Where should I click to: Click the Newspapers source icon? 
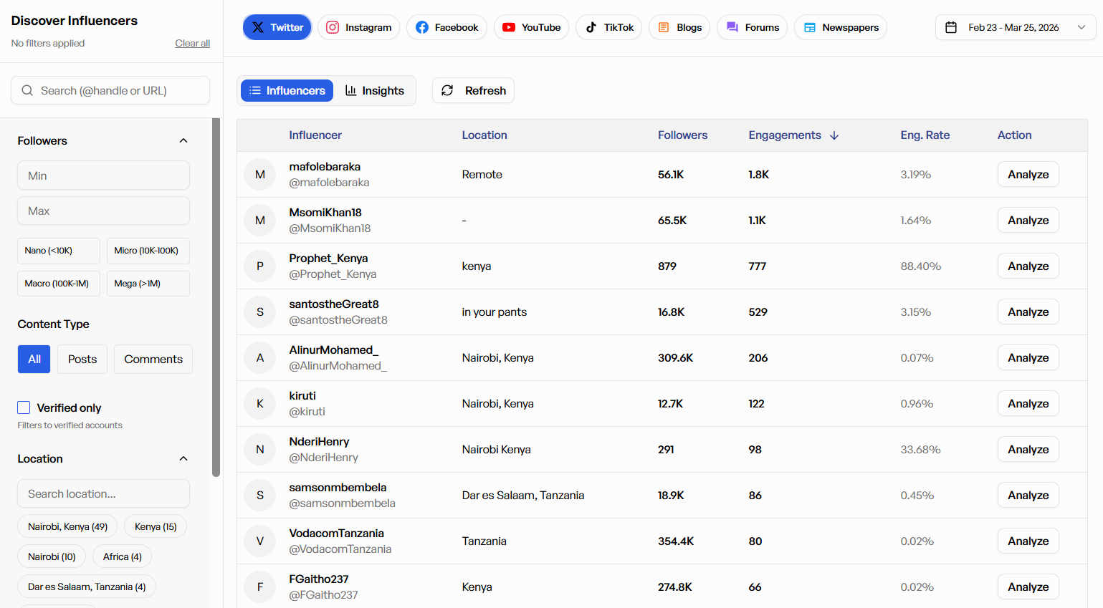(810, 27)
